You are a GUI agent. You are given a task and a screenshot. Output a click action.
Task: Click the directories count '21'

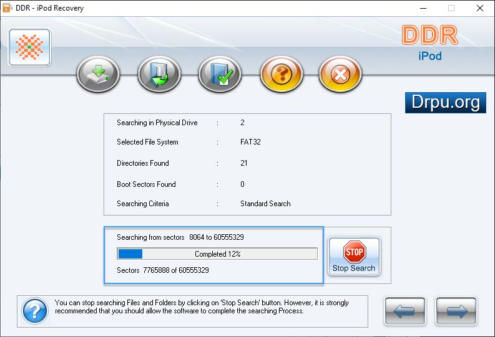[x=243, y=163]
